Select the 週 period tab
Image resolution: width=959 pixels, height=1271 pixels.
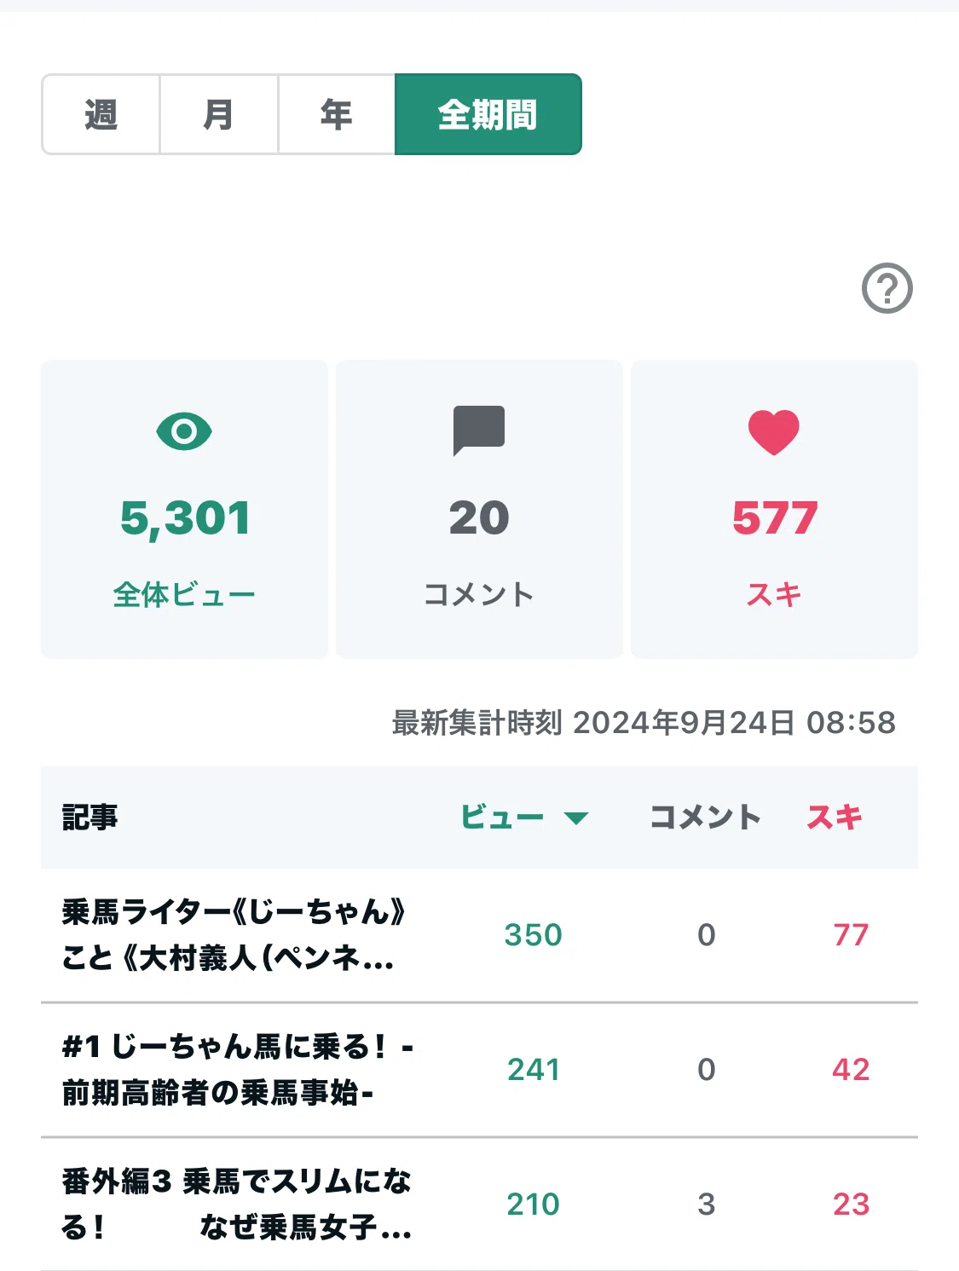[x=101, y=114]
